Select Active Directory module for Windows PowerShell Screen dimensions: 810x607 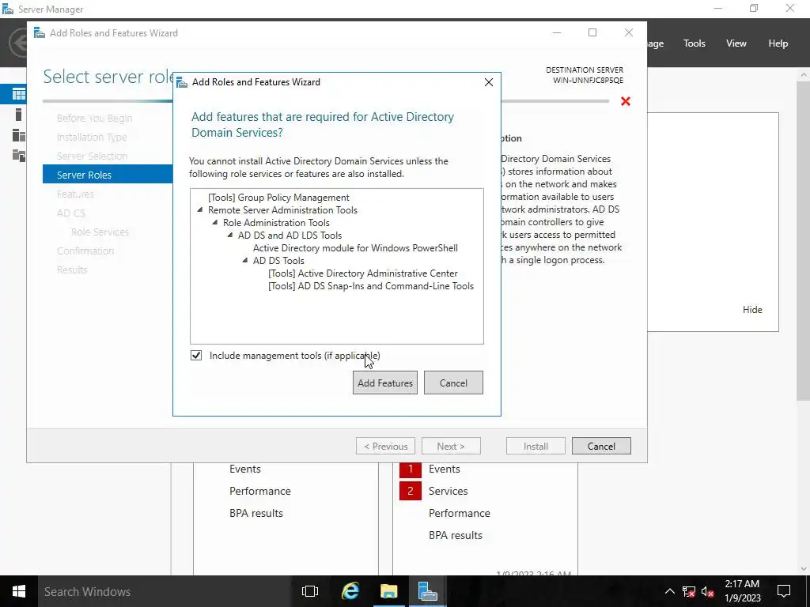tap(355, 247)
